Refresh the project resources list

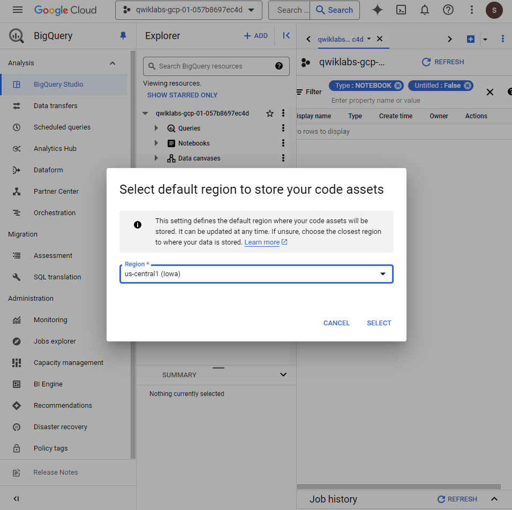click(x=442, y=62)
